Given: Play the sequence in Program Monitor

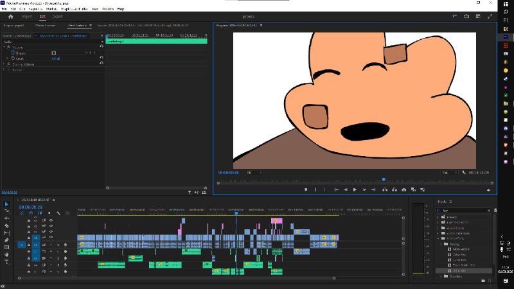Looking at the screenshot, I should click(x=355, y=189).
